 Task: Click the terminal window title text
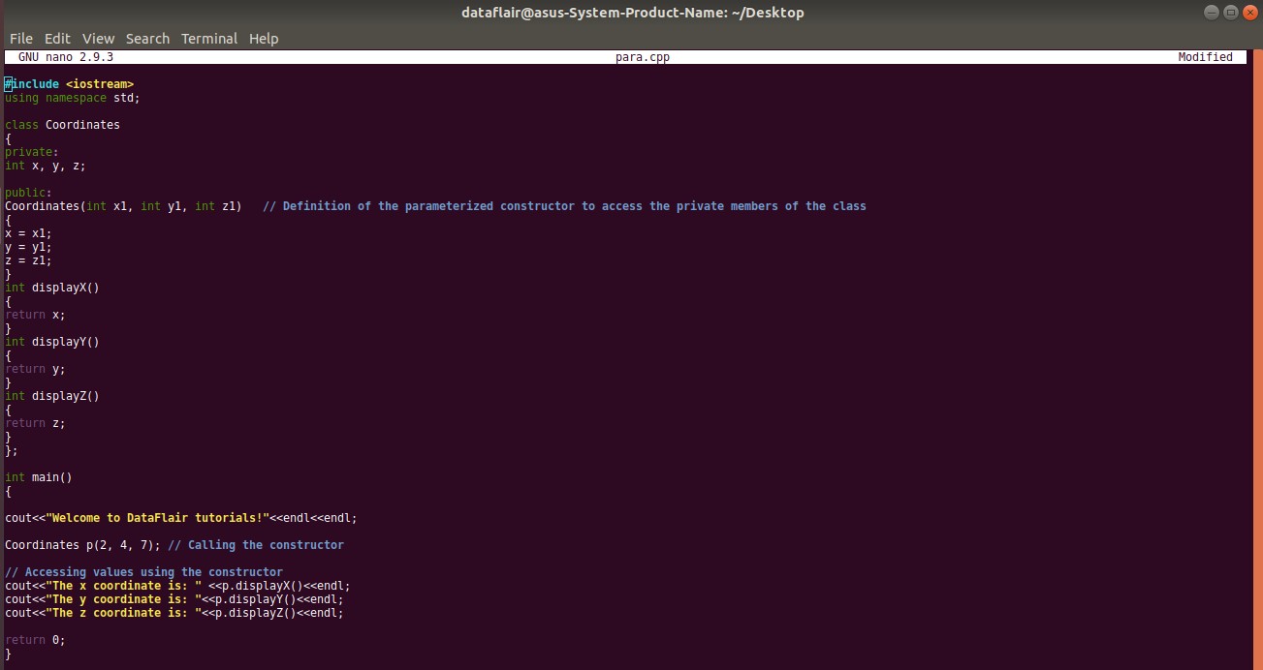click(632, 12)
